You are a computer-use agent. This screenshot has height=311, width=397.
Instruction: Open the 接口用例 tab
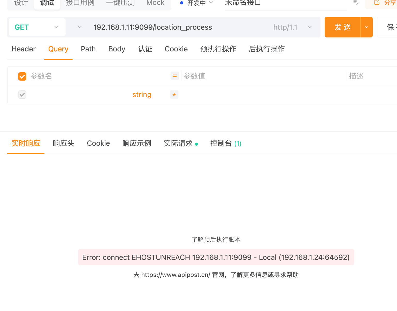click(80, 3)
